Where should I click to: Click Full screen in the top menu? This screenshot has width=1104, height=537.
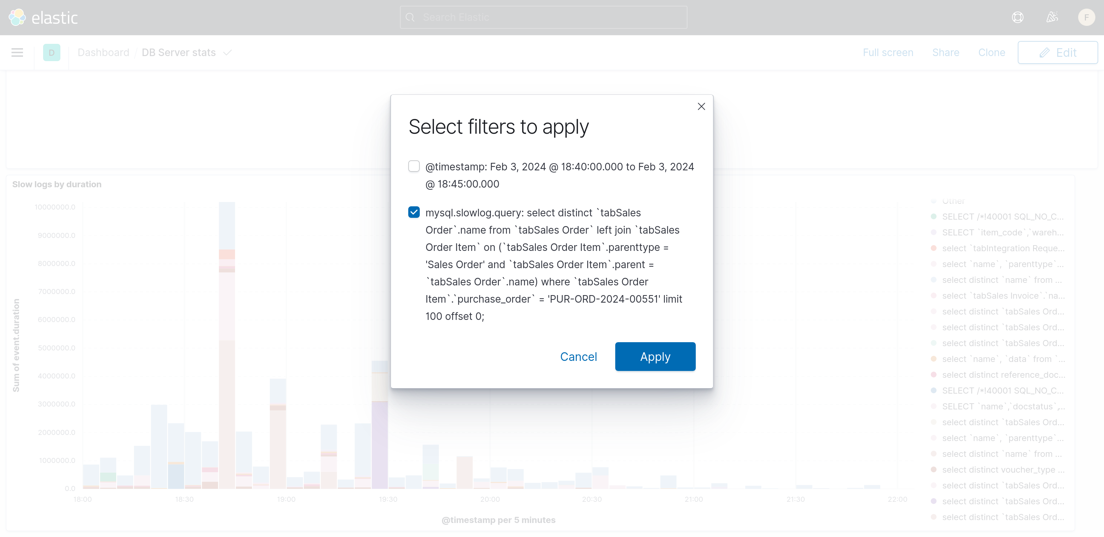tap(888, 52)
